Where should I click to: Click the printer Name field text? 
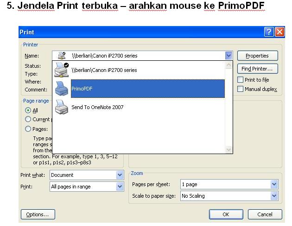click(105, 56)
